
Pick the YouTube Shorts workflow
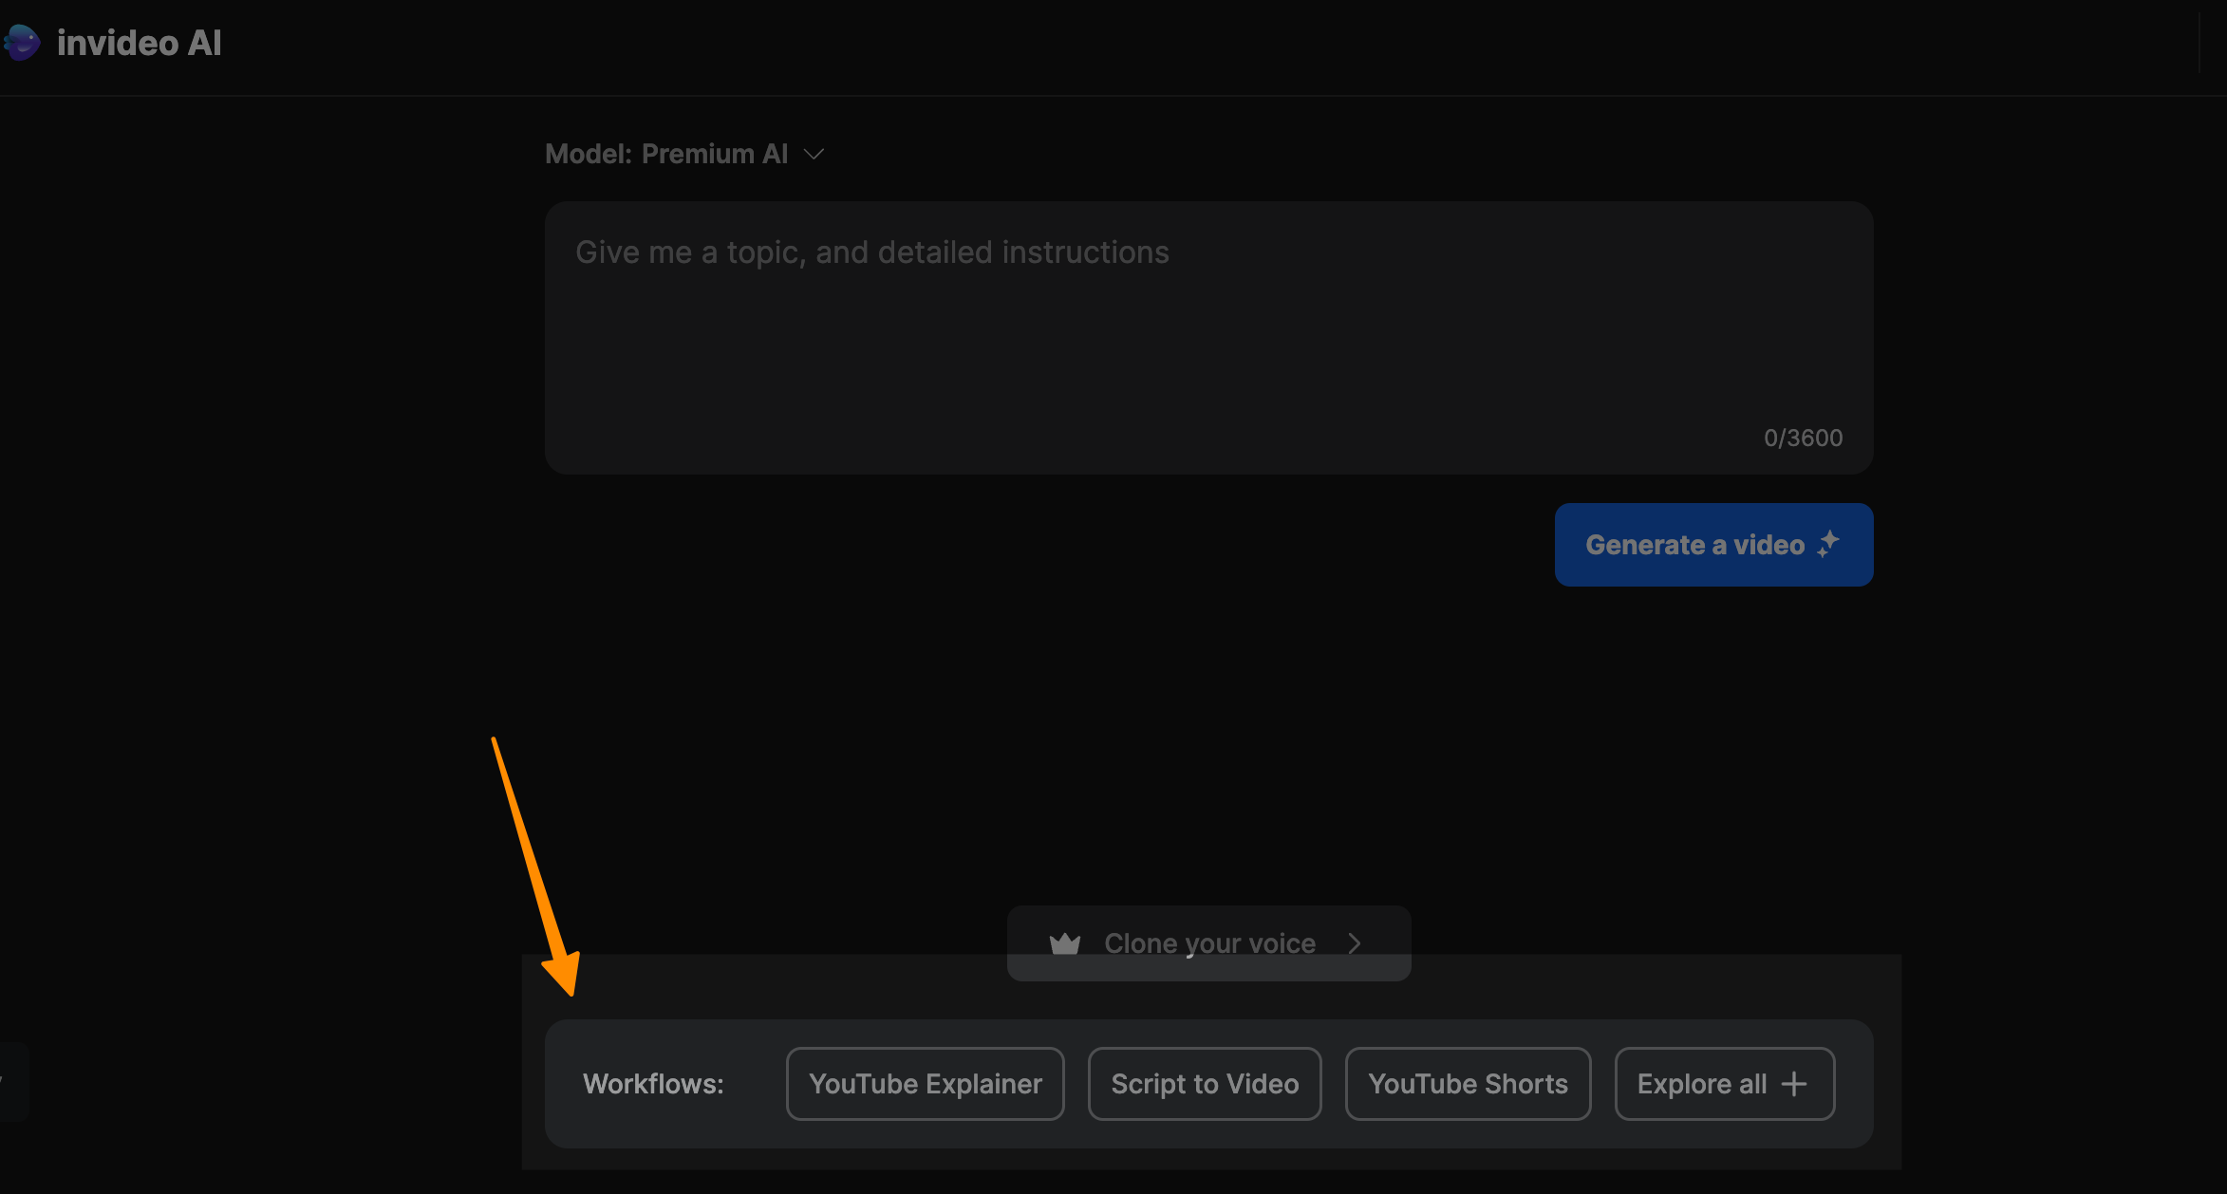[x=1468, y=1084]
